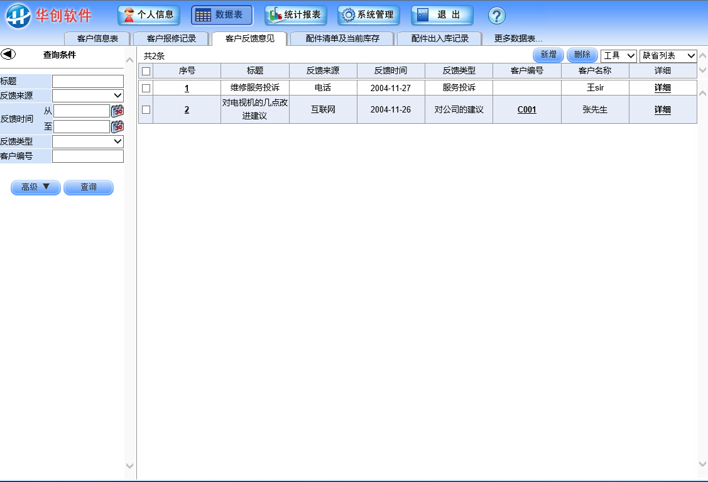The height and width of the screenshot is (482, 708).
Task: Collapse the query panel with the left arrow icon
Action: 8,54
